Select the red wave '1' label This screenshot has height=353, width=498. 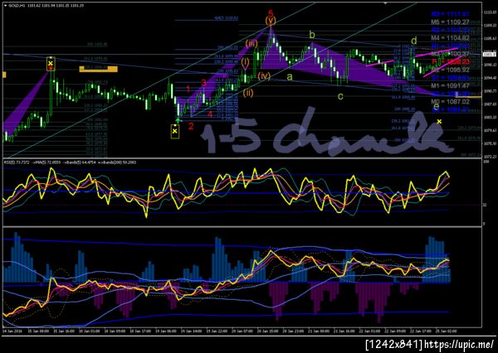point(188,89)
